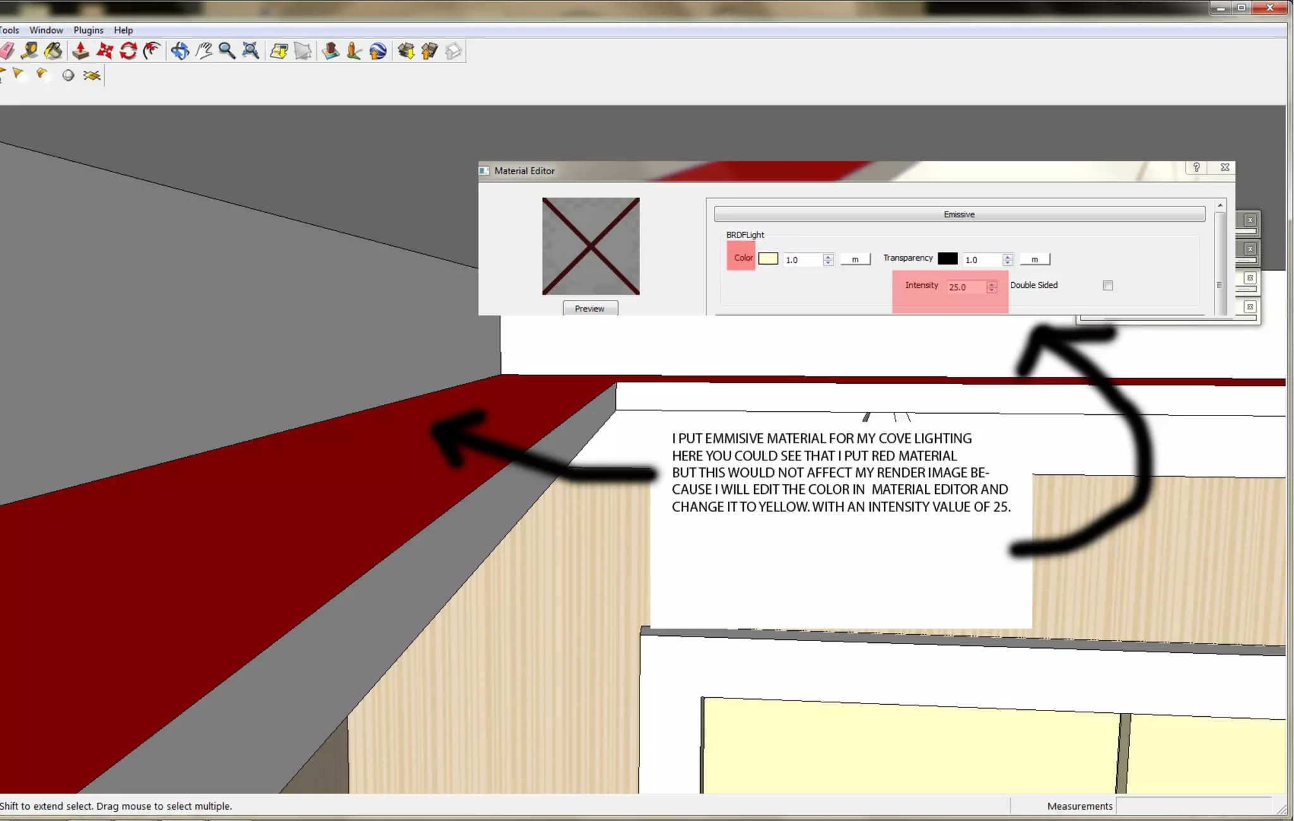Click the Preview button under thumbnail
The width and height of the screenshot is (1294, 821).
[590, 308]
